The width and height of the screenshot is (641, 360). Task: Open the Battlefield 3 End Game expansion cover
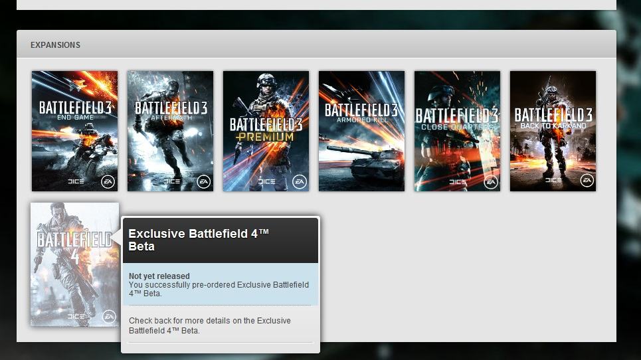[x=74, y=131]
